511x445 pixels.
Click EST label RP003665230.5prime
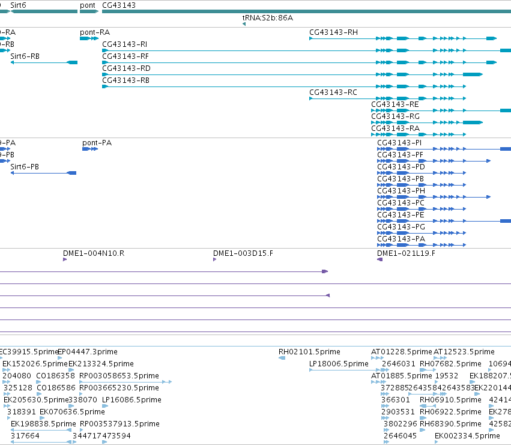(119, 389)
